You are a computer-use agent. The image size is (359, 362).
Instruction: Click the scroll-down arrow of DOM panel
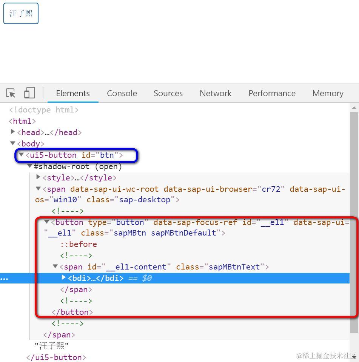click(x=354, y=357)
